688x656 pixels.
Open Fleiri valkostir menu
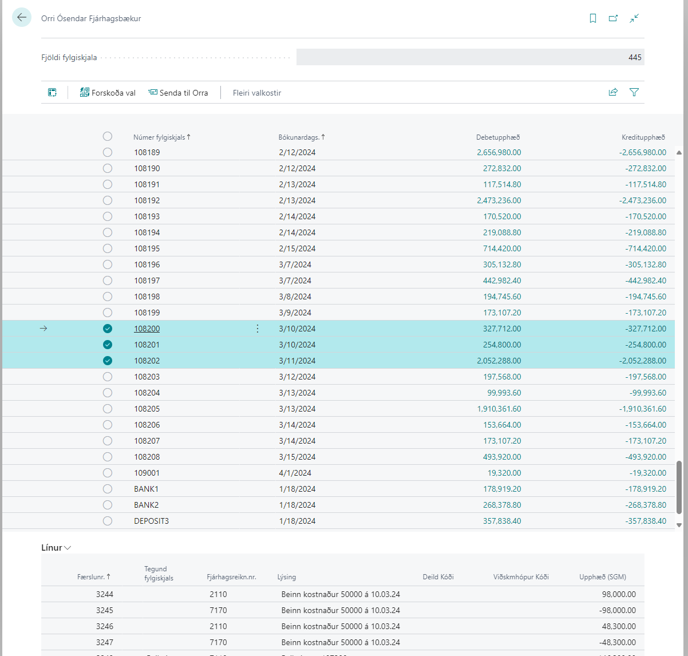257,93
